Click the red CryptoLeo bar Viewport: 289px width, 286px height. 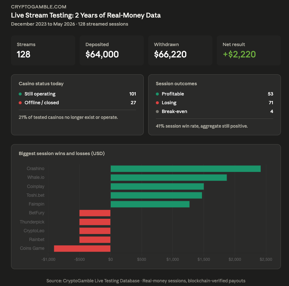(x=95, y=231)
